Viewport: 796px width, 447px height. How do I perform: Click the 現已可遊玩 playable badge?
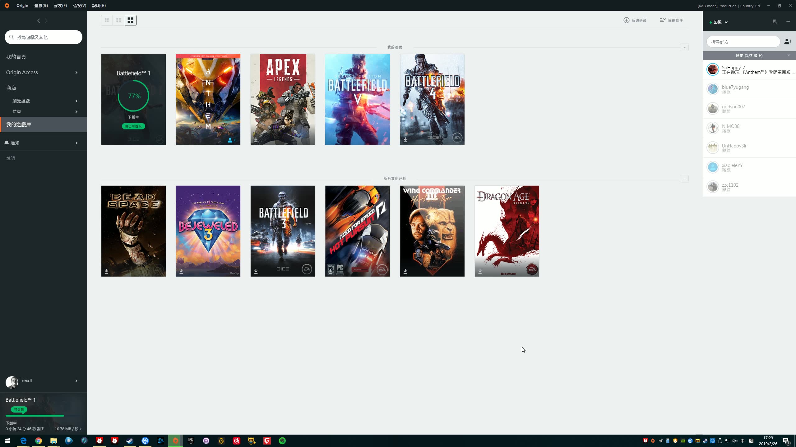tap(133, 126)
